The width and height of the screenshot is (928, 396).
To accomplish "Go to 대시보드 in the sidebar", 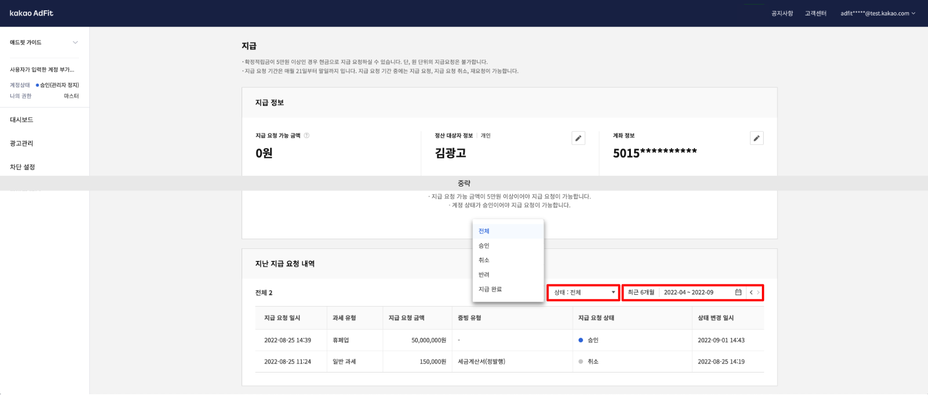I will click(22, 120).
